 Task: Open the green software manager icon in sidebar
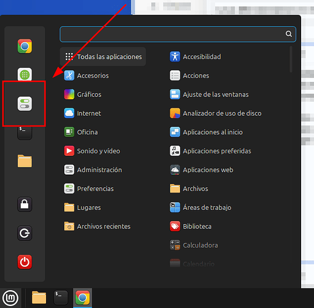coord(25,75)
